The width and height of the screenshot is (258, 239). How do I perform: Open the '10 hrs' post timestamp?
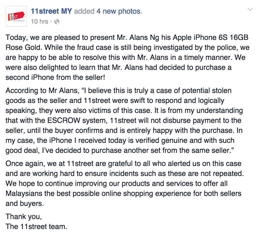39,22
